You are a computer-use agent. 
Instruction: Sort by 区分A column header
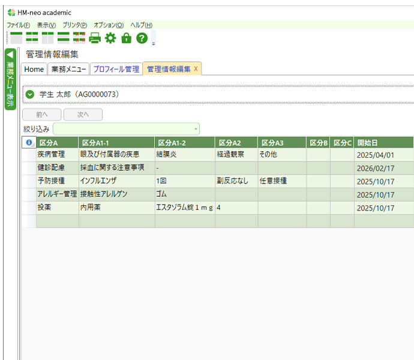[x=57, y=143]
